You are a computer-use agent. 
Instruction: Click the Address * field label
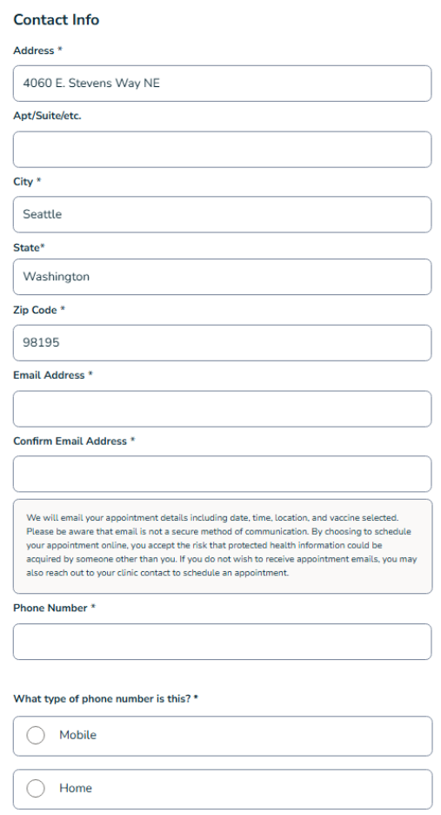pyautogui.click(x=37, y=51)
